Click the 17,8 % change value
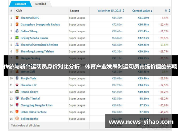This screenshot has width=181, height=131. point(164,45)
